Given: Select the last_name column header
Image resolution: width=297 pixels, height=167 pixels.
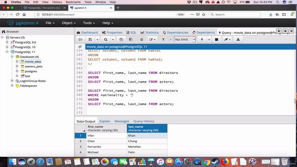Looking at the screenshot, I should click(x=147, y=128).
